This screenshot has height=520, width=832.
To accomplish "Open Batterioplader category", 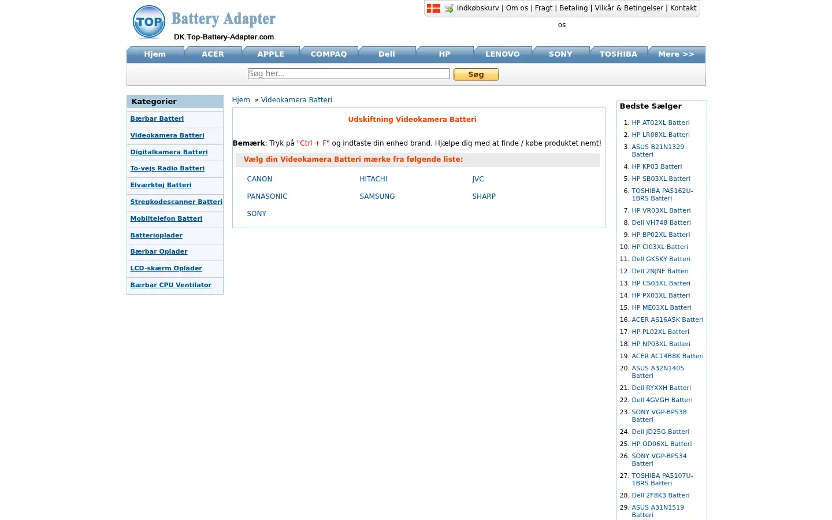I will [157, 236].
